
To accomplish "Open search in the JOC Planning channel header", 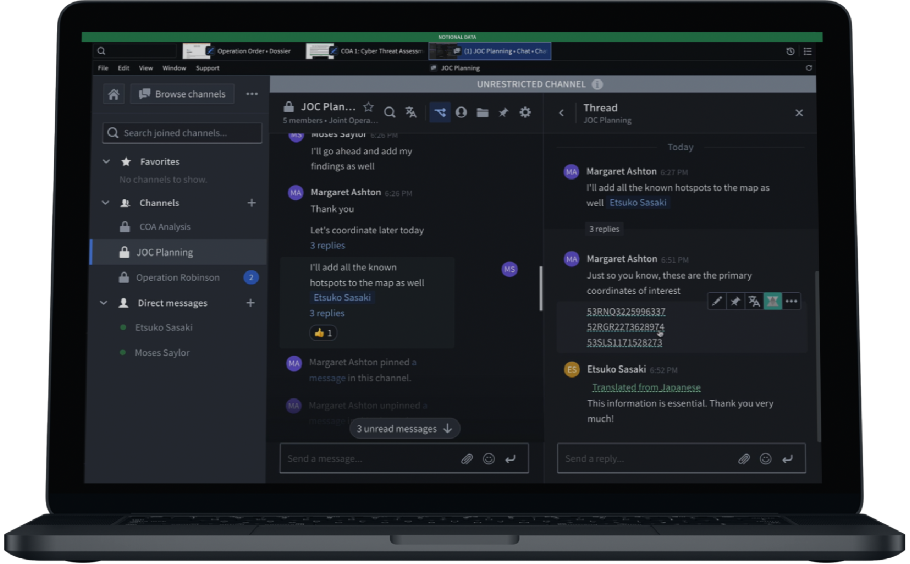I will click(x=389, y=112).
